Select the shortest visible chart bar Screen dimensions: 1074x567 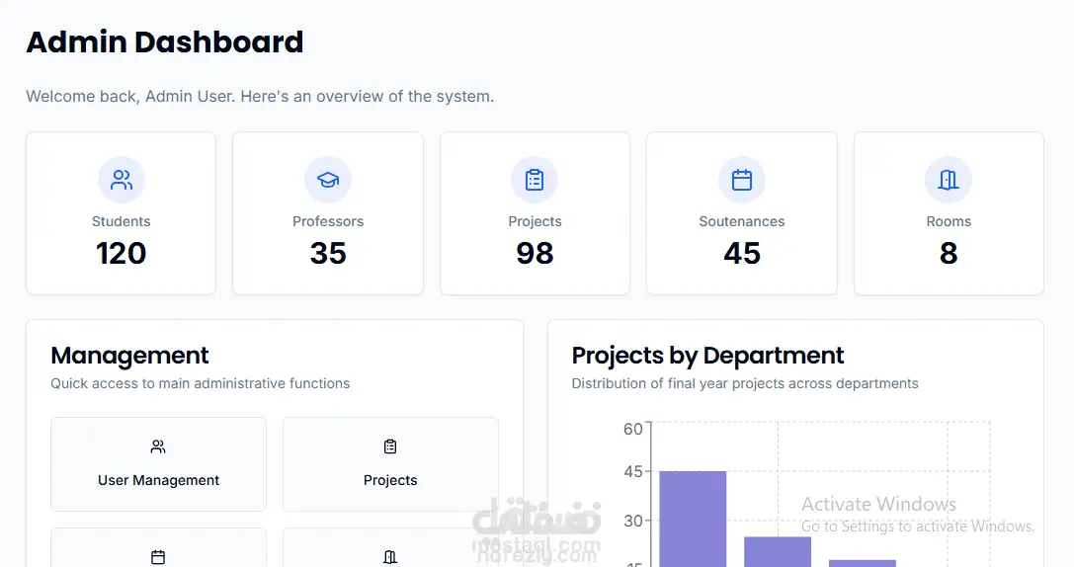coord(863,563)
